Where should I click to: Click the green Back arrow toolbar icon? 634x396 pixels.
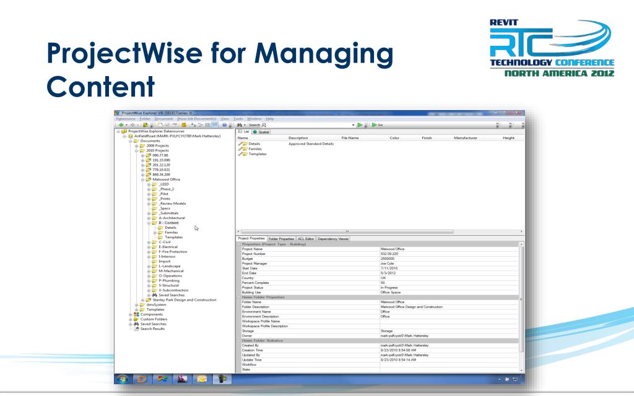[x=121, y=125]
